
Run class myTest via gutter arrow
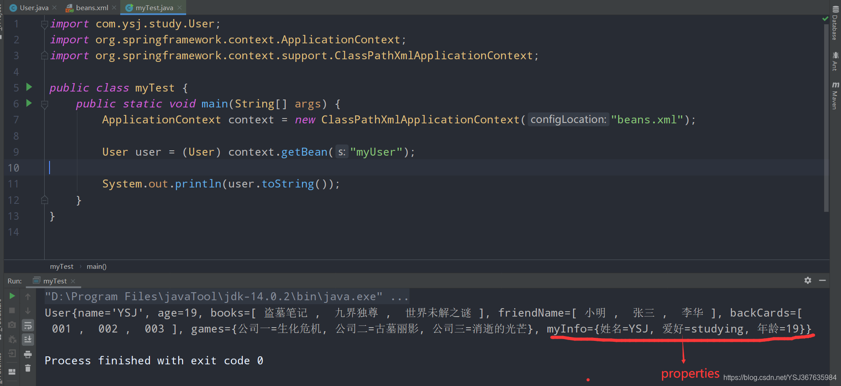pos(29,87)
